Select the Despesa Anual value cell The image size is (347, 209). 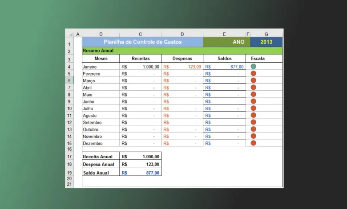click(x=140, y=165)
